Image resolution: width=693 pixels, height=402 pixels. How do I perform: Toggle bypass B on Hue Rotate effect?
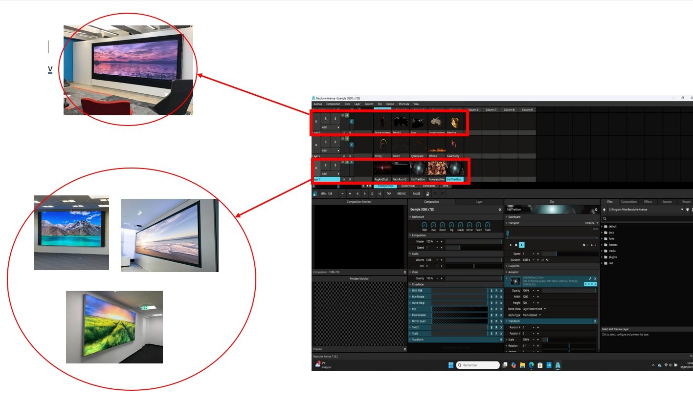tap(492, 296)
